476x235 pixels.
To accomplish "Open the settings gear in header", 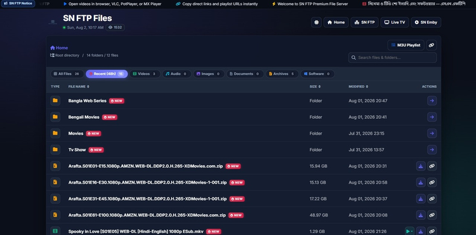I will tap(316, 22).
